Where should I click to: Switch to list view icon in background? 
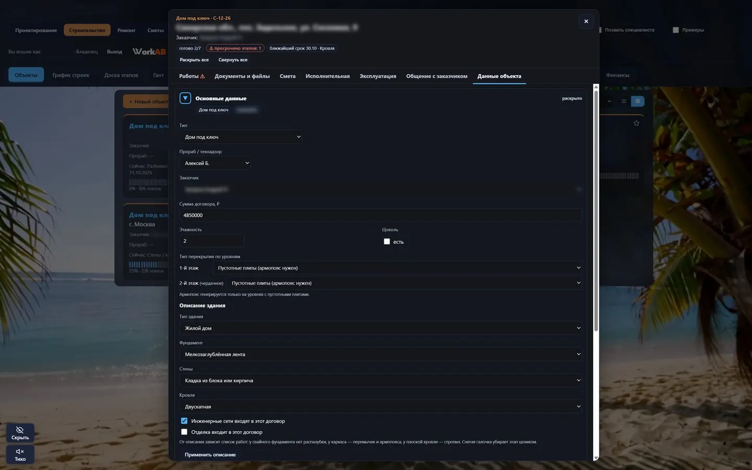[x=624, y=101]
